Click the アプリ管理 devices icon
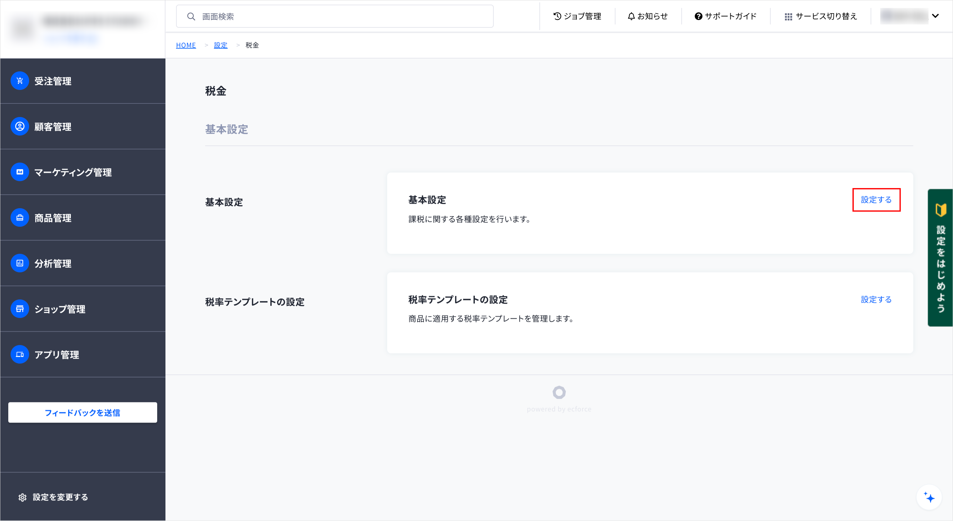 point(20,354)
